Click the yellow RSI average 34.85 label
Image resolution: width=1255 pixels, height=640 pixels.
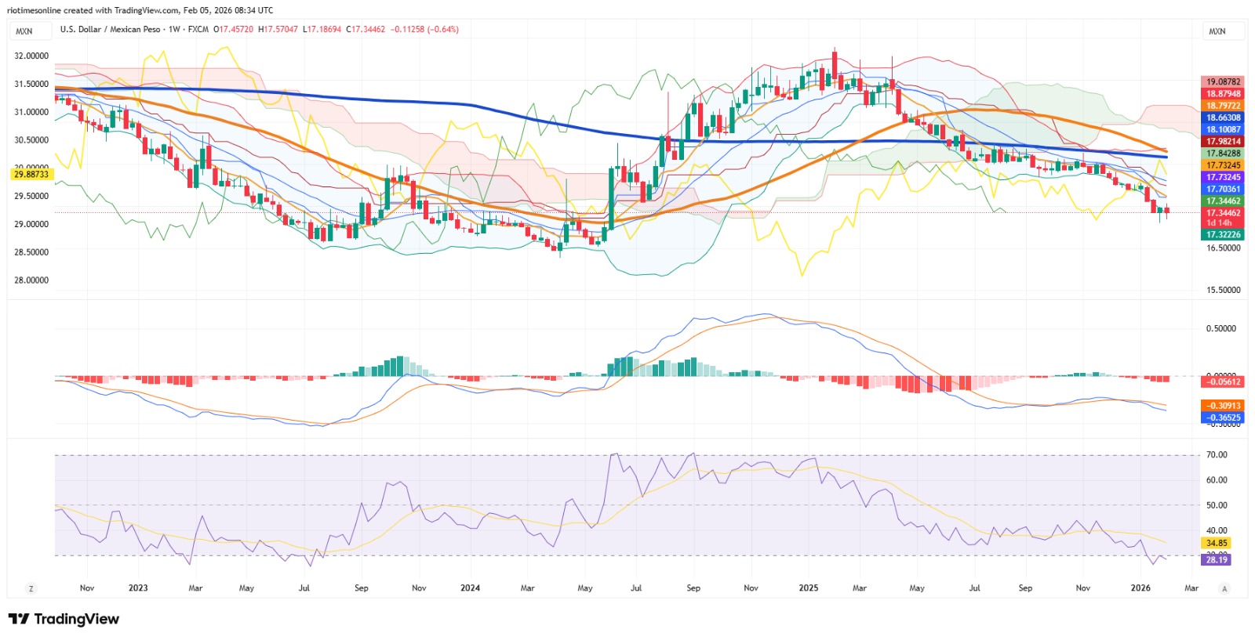tap(1217, 543)
